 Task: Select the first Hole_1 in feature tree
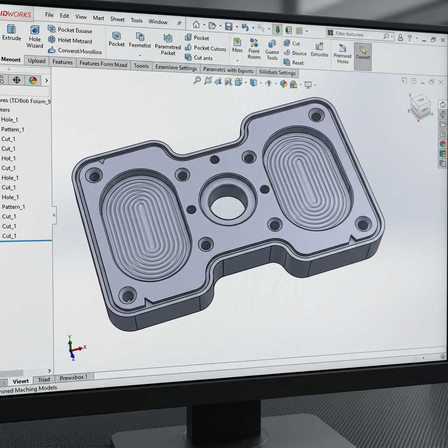[x=10, y=119]
